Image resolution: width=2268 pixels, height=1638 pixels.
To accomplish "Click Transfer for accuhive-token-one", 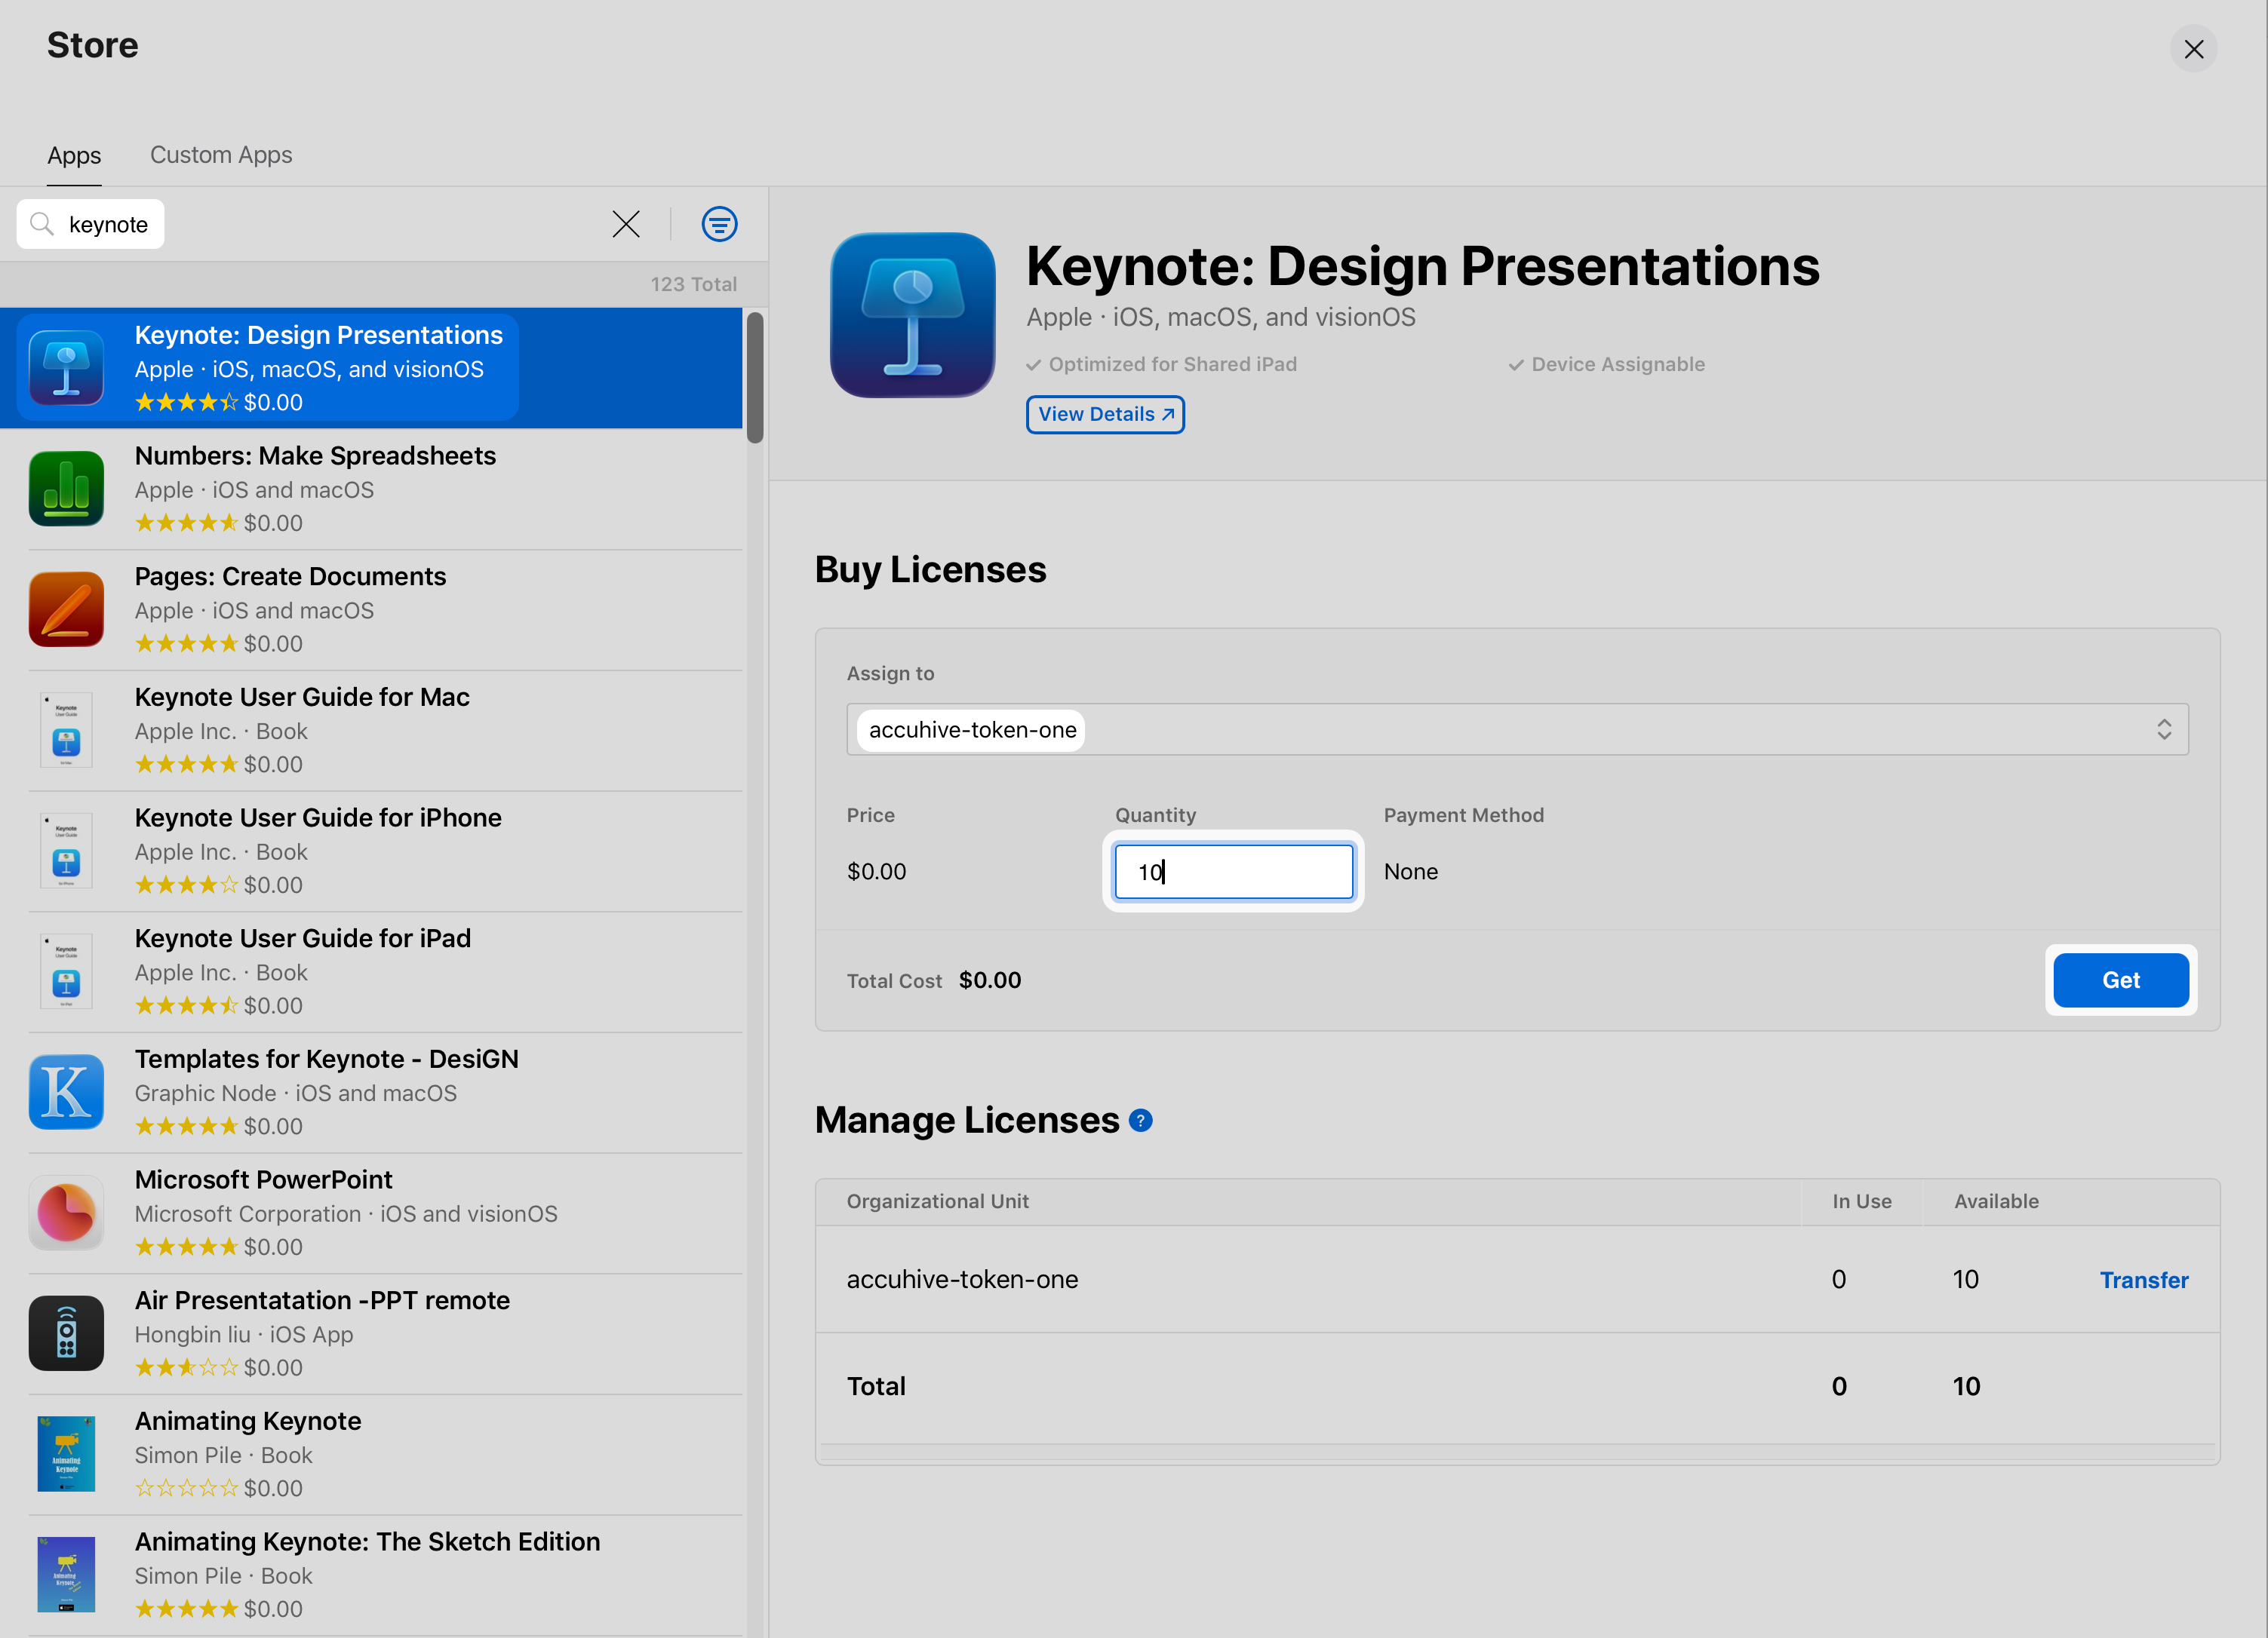I will 2143,1281.
